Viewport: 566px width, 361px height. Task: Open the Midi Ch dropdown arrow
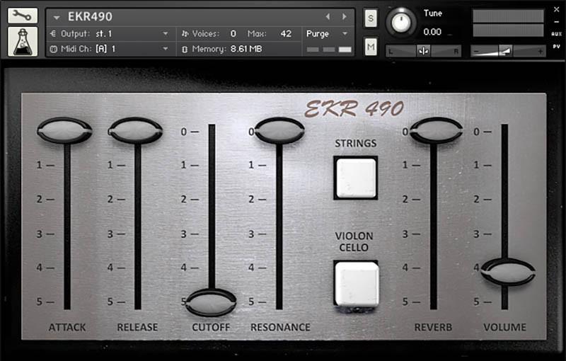pos(166,49)
